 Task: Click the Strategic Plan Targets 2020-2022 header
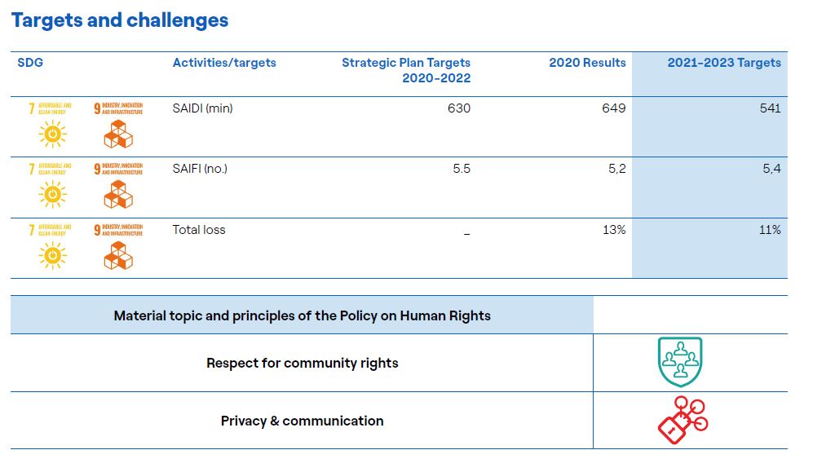point(406,70)
